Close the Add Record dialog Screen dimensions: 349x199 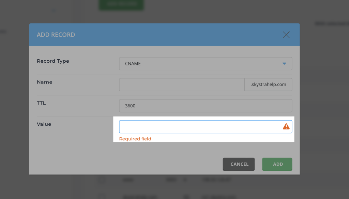pos(286,35)
